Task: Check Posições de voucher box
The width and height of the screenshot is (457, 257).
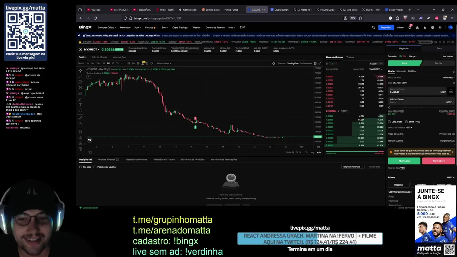Action: (95, 167)
